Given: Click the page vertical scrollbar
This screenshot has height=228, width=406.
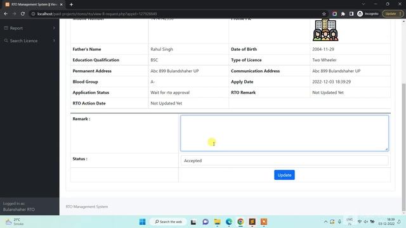Looking at the screenshot, I should tap(403, 148).
